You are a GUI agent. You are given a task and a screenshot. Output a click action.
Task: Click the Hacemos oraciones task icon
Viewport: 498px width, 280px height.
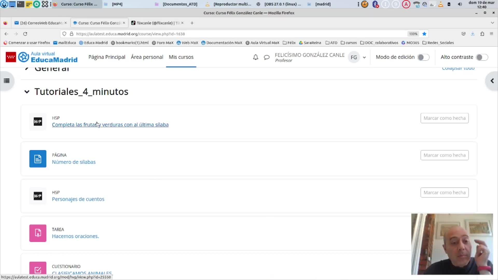(38, 233)
